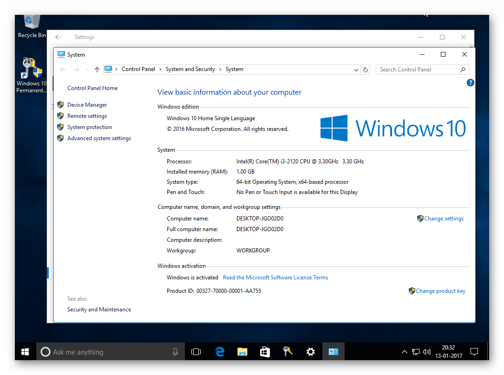Expand chevron before Control Panel breadcrumb
Screen dimensions: 504x375
tap(116, 69)
